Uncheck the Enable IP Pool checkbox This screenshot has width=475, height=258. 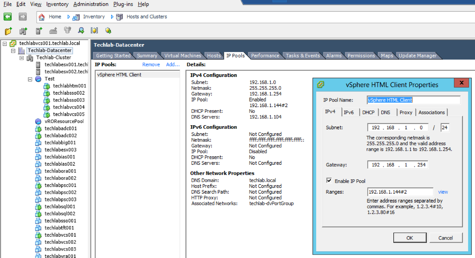coord(329,180)
